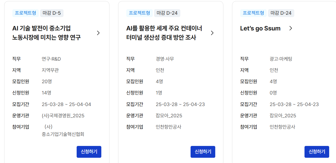Open the Let's go Ssum card via its chevron
Screen dimensions: 336x163
pyautogui.click(x=291, y=28)
